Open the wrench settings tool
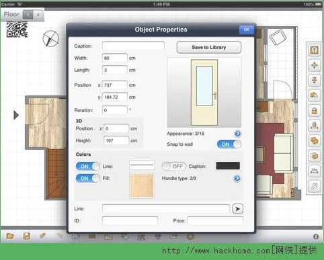324x260 pixels. coord(314,186)
